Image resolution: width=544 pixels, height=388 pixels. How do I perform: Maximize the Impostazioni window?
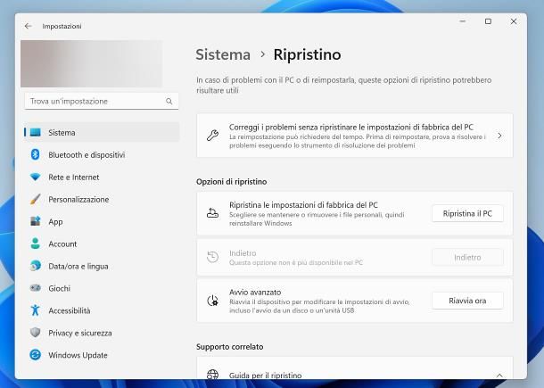[488, 21]
